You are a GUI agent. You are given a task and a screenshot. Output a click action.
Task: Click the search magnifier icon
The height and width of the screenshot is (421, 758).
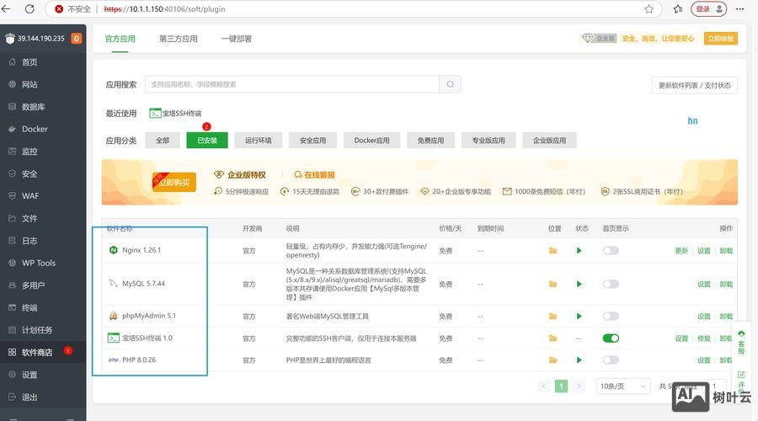[x=450, y=84]
